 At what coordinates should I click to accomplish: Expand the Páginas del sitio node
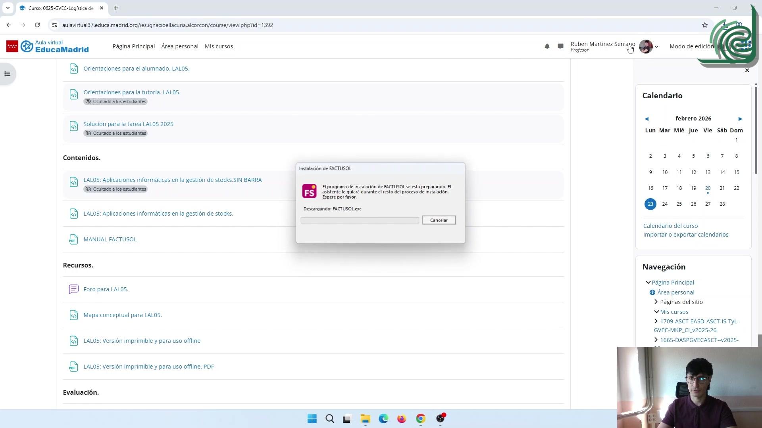(x=656, y=302)
